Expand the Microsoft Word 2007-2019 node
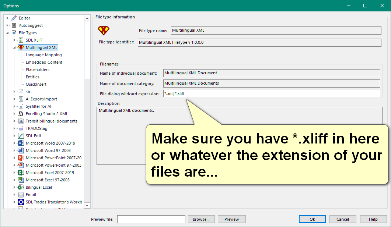The image size is (391, 227). click(x=14, y=143)
